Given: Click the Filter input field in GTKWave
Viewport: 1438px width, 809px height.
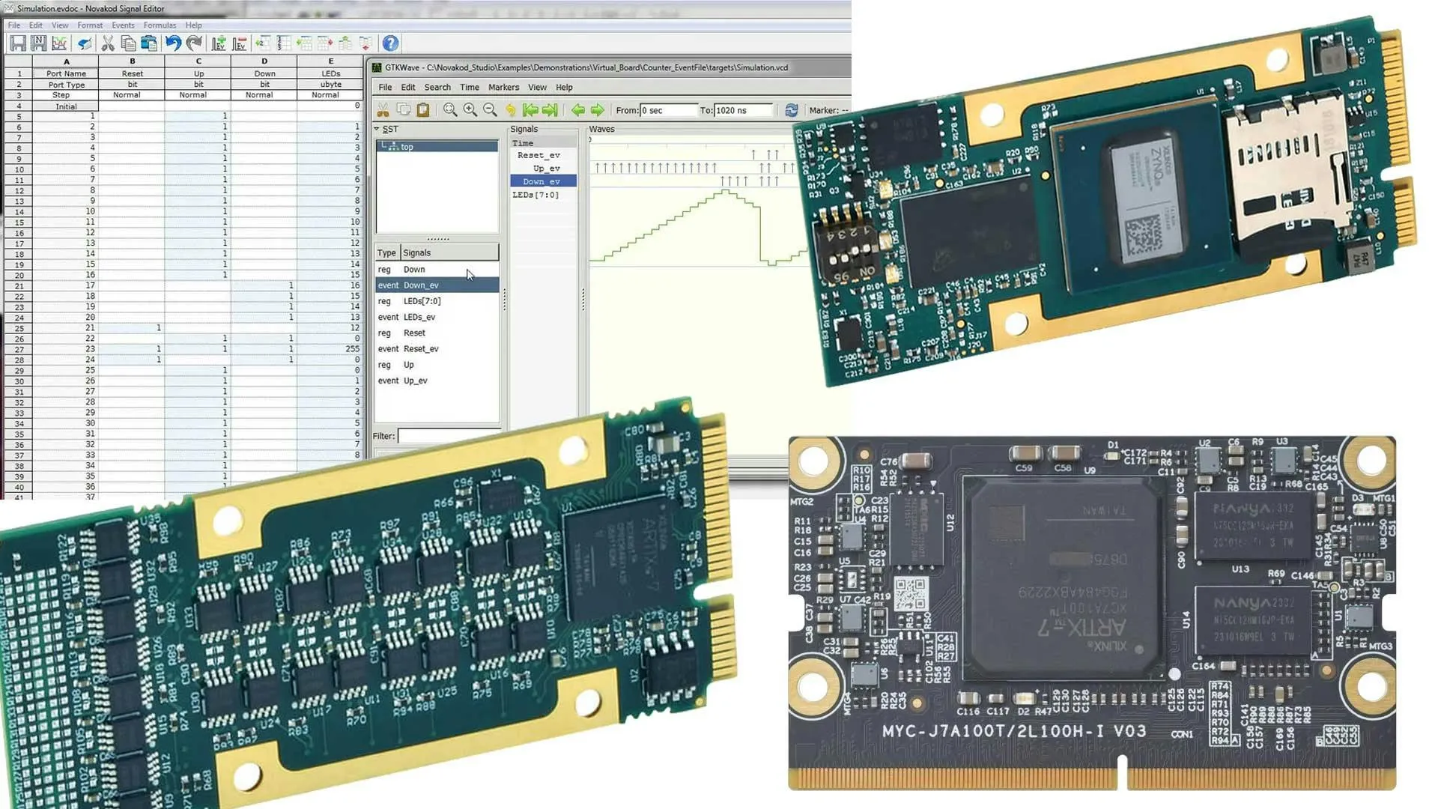Looking at the screenshot, I should coord(449,436).
